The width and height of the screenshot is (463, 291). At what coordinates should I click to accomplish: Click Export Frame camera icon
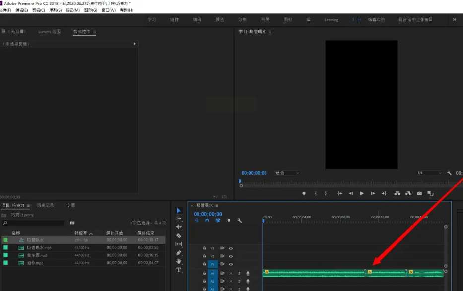coord(419,193)
